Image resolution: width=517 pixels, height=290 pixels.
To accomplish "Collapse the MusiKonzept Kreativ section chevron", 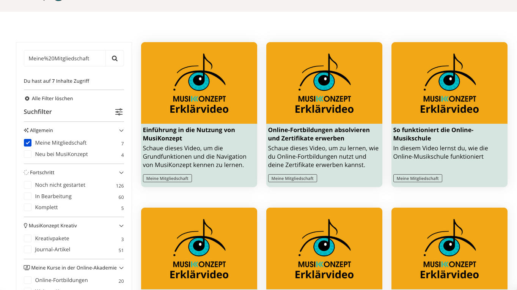I will [121, 226].
